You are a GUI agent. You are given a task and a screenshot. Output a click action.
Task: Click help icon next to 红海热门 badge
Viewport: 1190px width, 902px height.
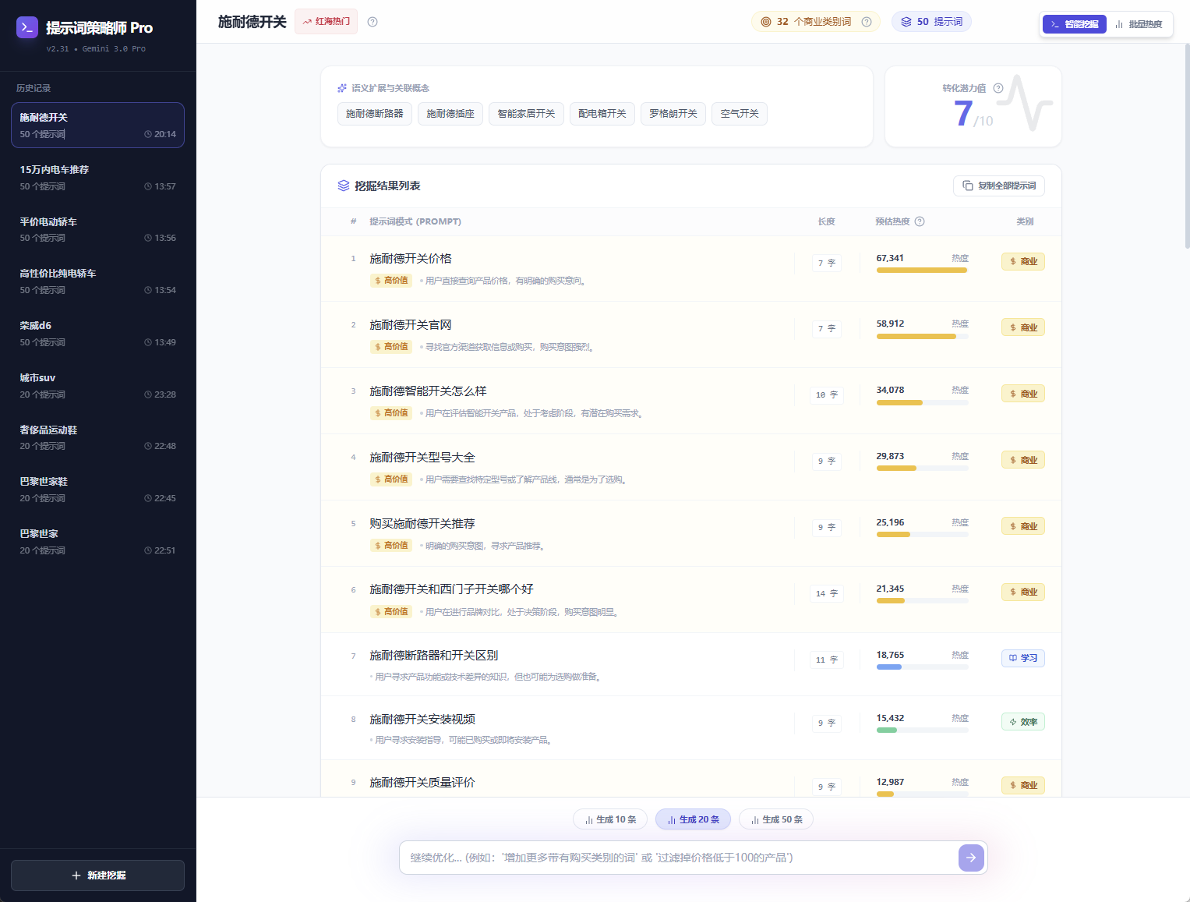pos(373,22)
